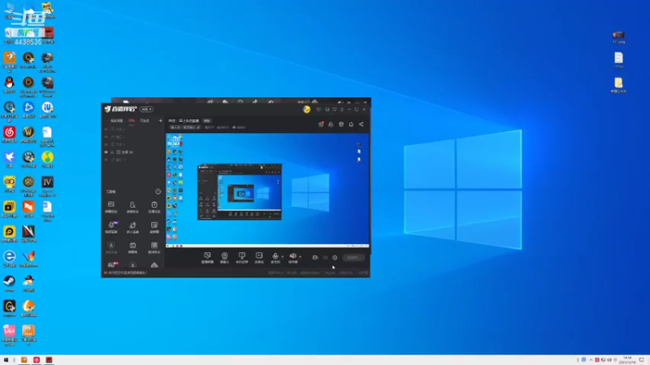Open the Internet Explorer desktop icon

(10, 259)
